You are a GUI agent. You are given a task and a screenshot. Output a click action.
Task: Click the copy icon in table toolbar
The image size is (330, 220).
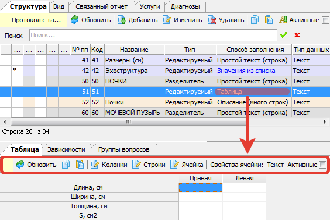point(66,165)
